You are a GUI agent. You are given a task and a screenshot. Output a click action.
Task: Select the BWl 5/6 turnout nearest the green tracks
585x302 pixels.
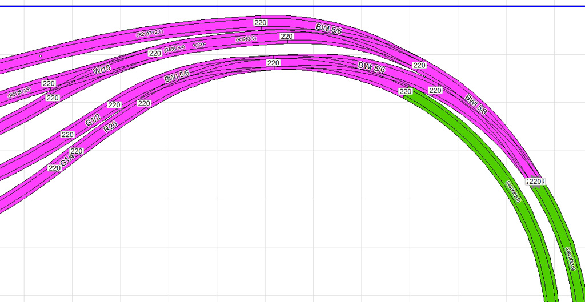pyautogui.click(x=475, y=105)
